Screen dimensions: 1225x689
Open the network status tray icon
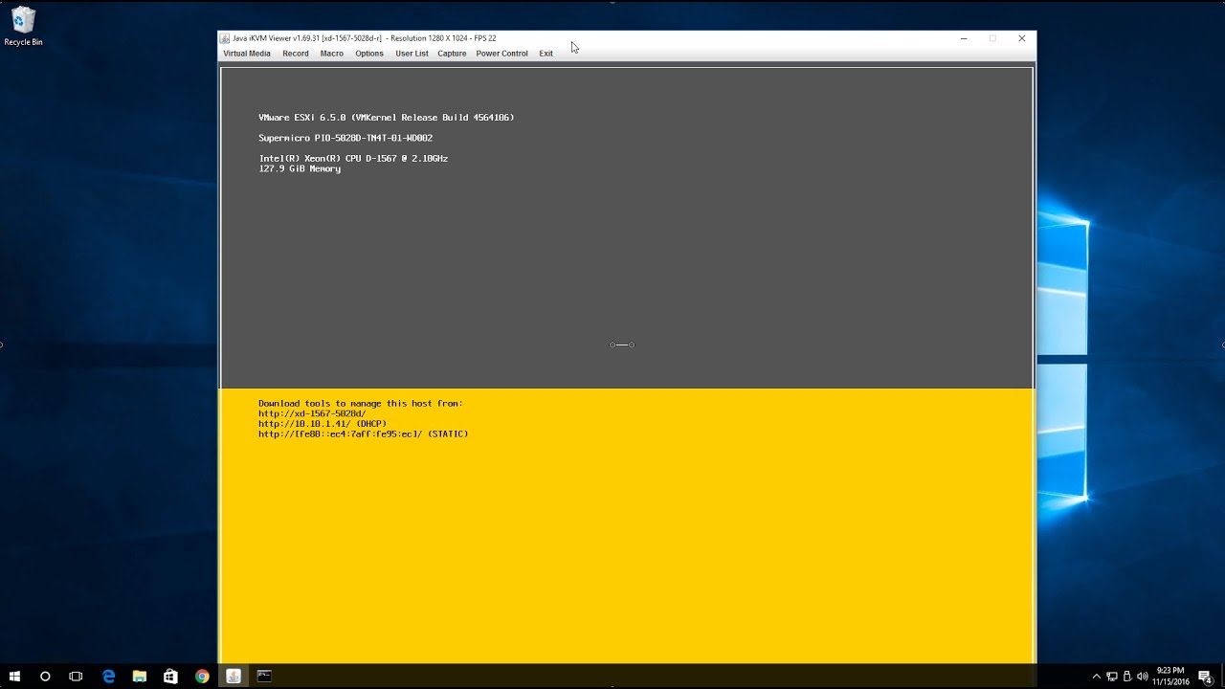pyautogui.click(x=1112, y=677)
